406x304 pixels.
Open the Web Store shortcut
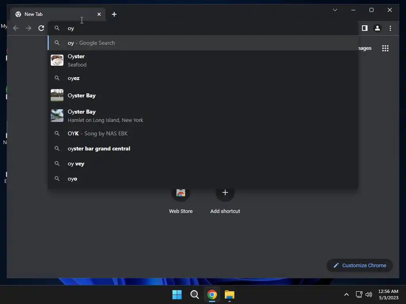pyautogui.click(x=181, y=201)
